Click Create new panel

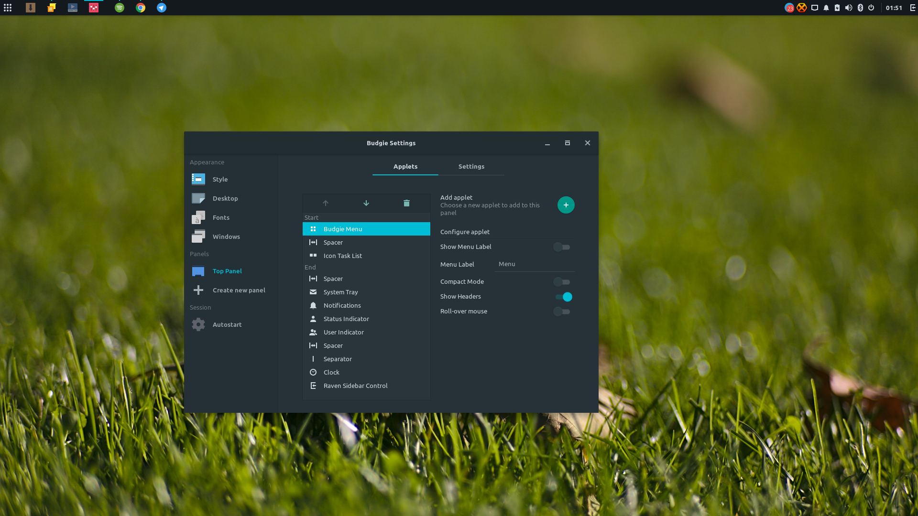click(x=230, y=290)
